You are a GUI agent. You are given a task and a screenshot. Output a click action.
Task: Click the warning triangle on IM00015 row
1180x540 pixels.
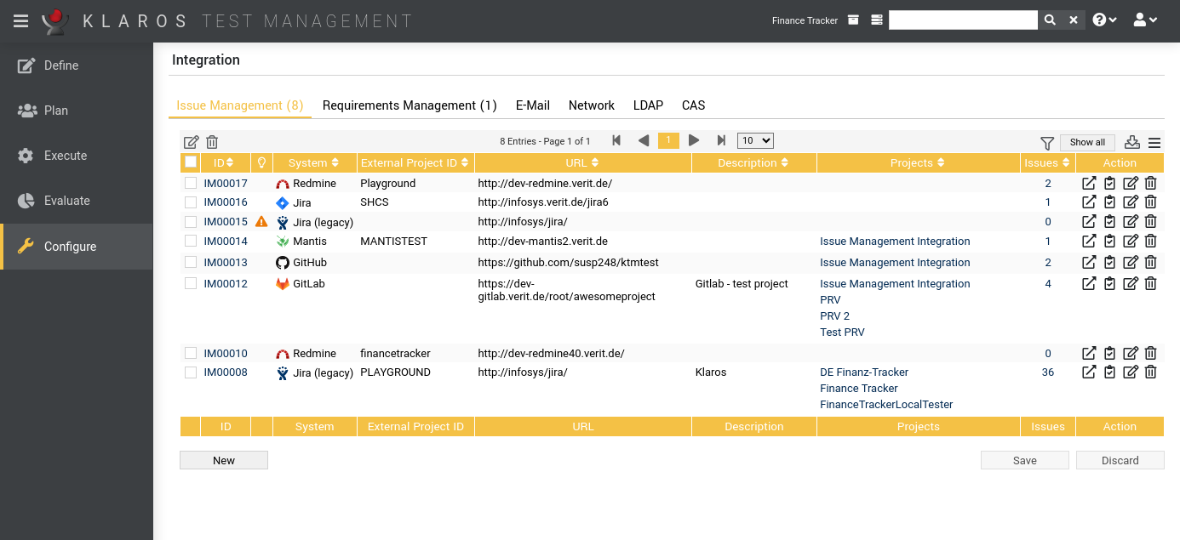261,221
